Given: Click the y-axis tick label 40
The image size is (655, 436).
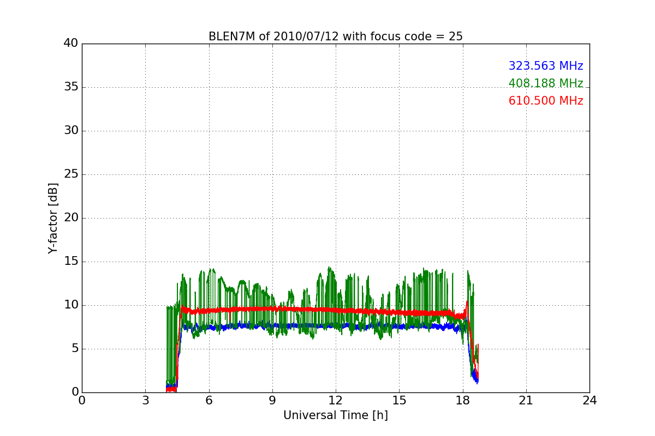Looking at the screenshot, I should [x=71, y=44].
